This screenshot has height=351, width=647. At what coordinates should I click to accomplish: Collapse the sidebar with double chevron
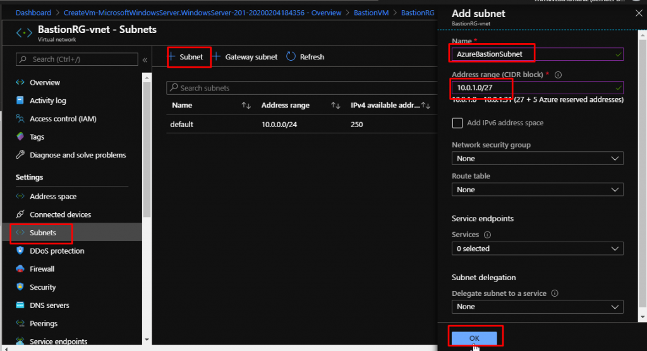point(145,60)
